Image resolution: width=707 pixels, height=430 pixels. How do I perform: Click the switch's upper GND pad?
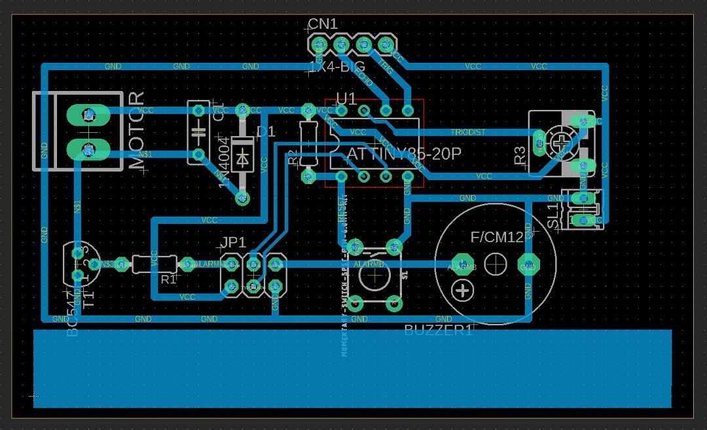coord(395,247)
